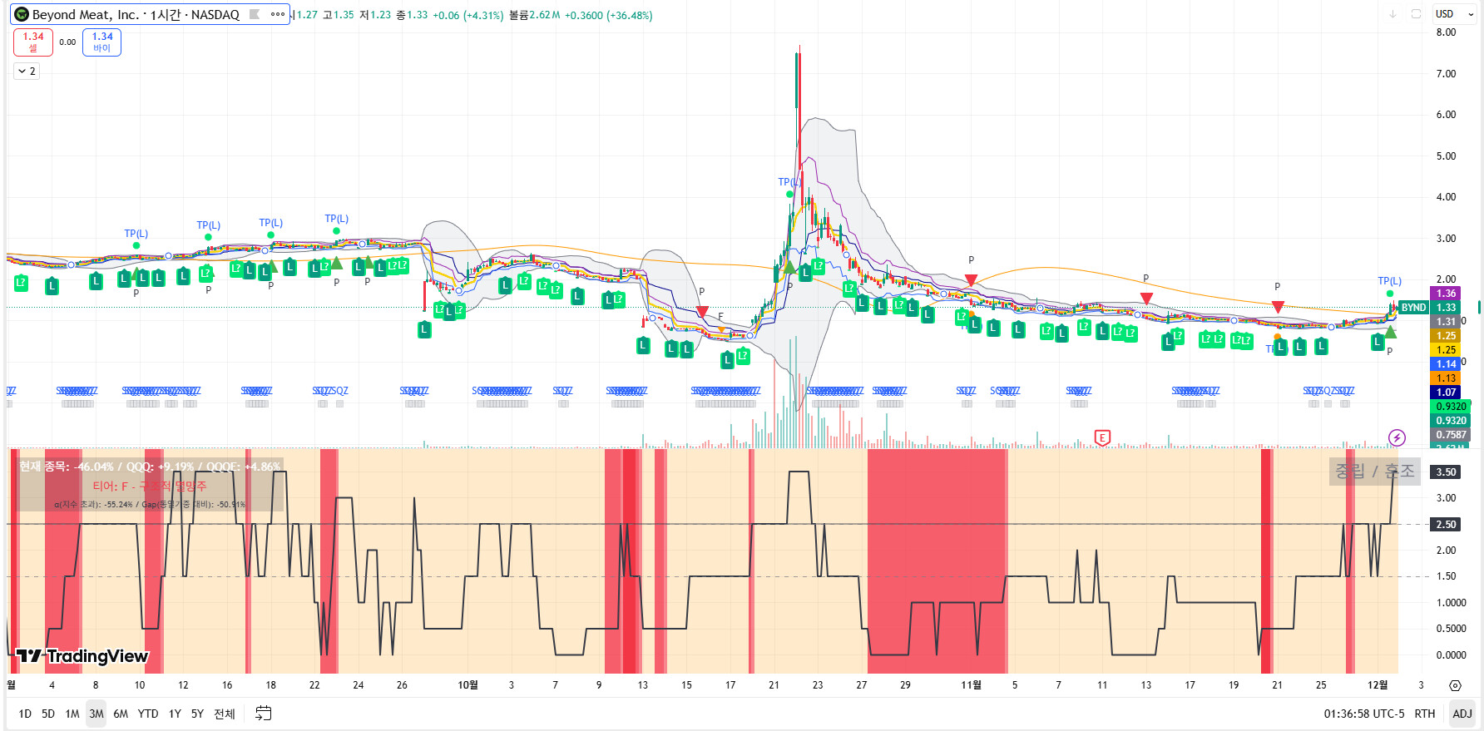Toggle the RTH session button
1484x731 pixels.
pos(1425,714)
